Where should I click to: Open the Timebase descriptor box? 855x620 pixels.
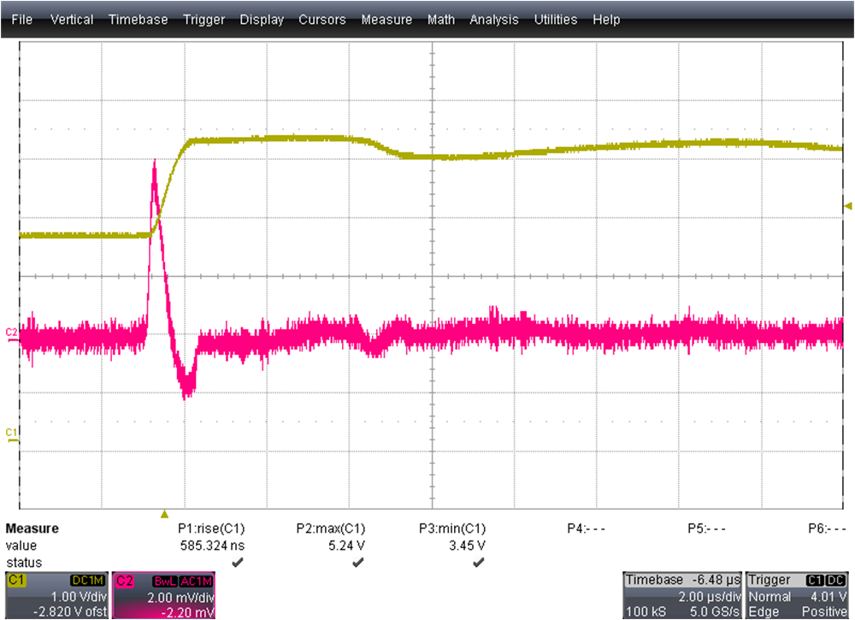681,595
